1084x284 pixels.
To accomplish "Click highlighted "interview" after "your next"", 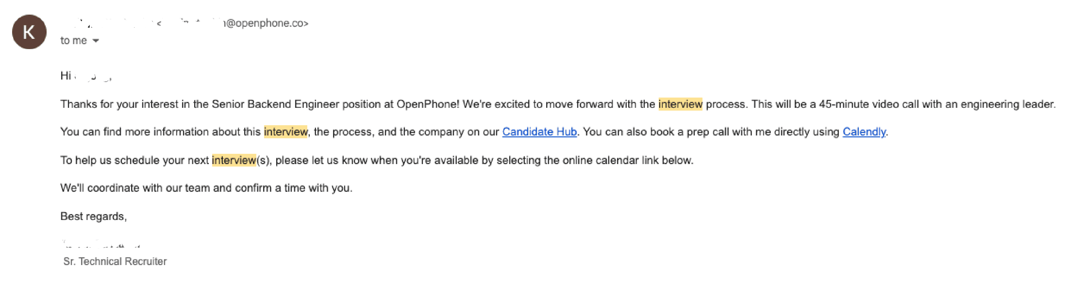I will click(x=234, y=160).
